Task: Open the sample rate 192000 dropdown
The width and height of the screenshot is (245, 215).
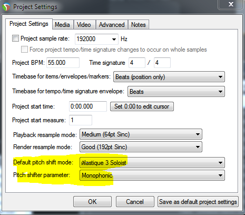Action: (x=96, y=39)
